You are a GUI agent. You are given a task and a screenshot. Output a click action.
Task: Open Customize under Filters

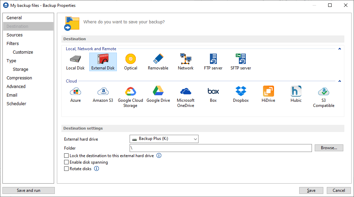coord(28,52)
